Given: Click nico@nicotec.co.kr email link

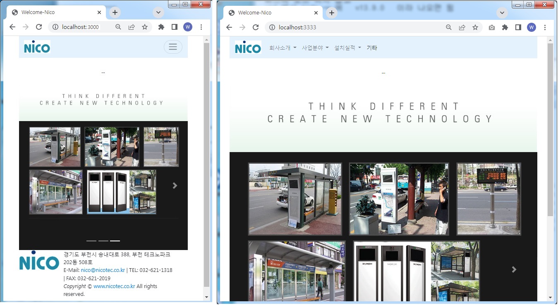Looking at the screenshot, I should coord(103,270).
